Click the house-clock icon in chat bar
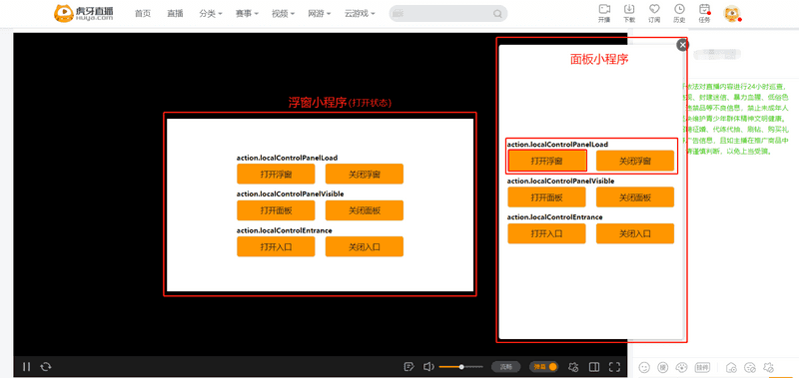Screen dimensions: 799x378 tap(732, 366)
